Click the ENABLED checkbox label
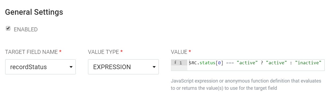This screenshot has height=97, width=328. tap(26, 29)
